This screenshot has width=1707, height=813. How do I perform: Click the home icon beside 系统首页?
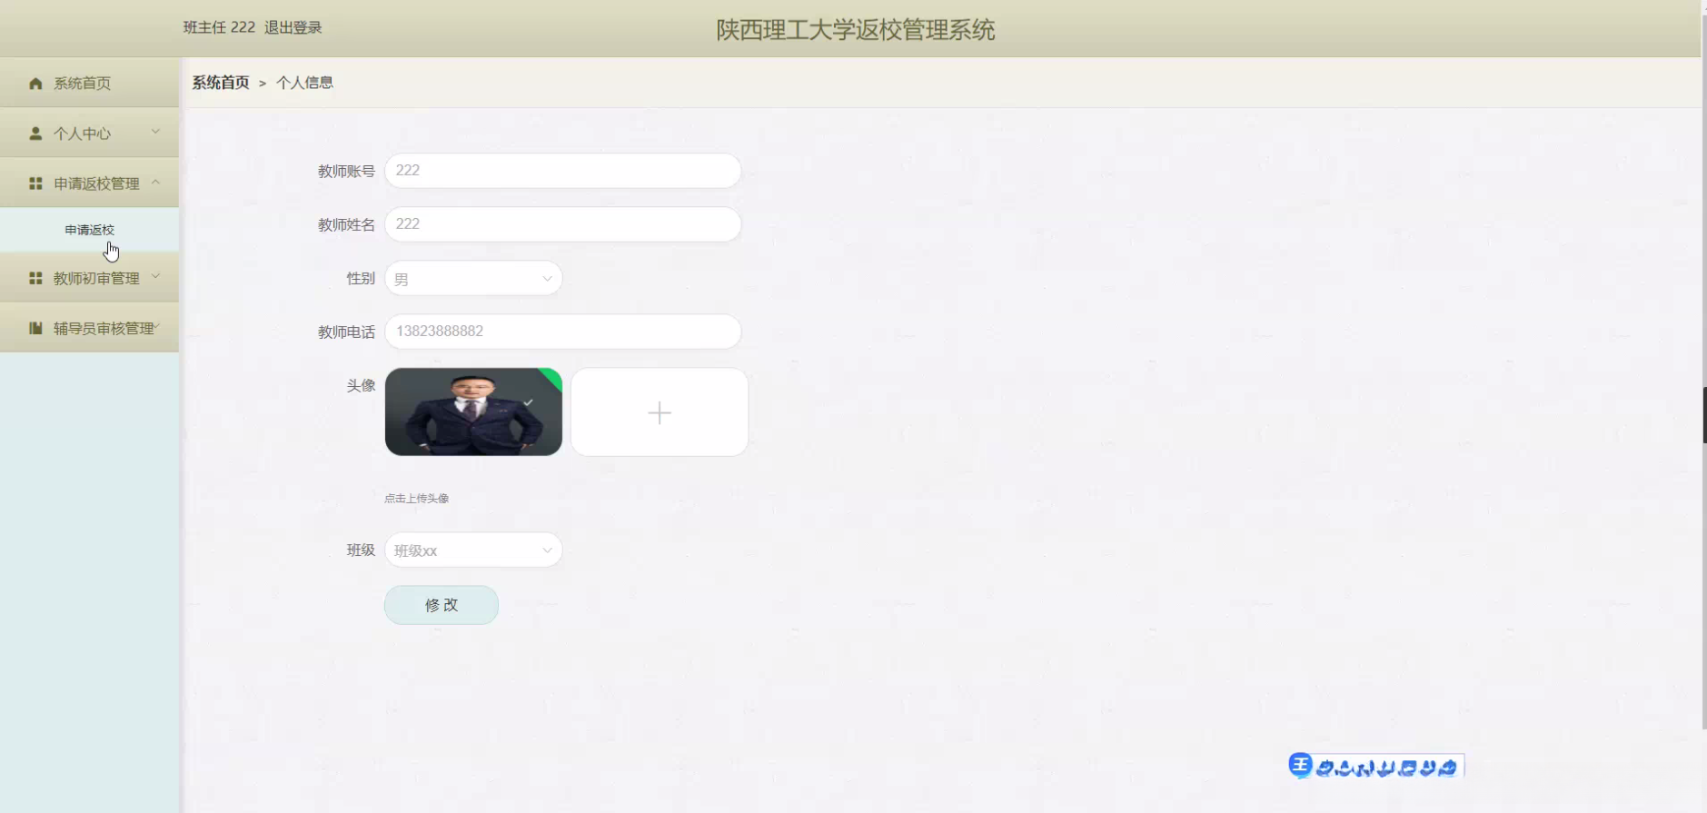(x=35, y=84)
